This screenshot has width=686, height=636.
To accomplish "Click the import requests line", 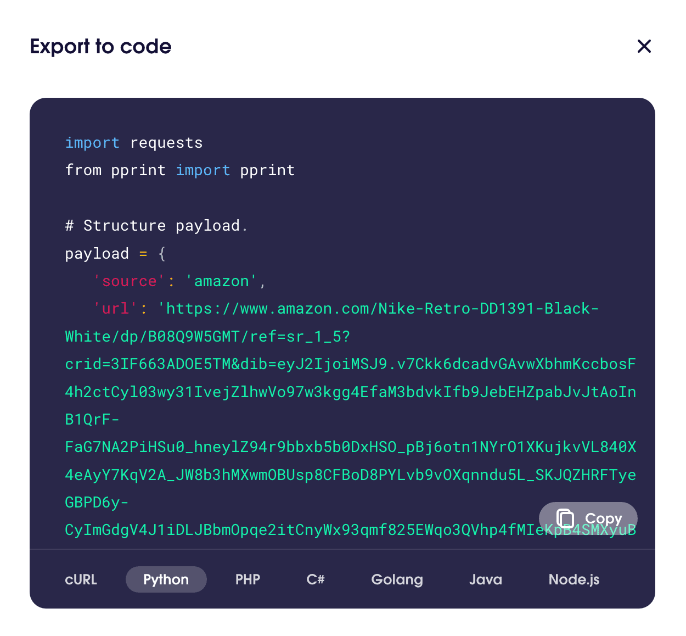I will click(x=133, y=143).
